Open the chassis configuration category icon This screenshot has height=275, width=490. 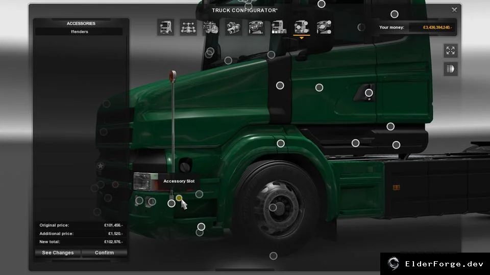(x=188, y=27)
